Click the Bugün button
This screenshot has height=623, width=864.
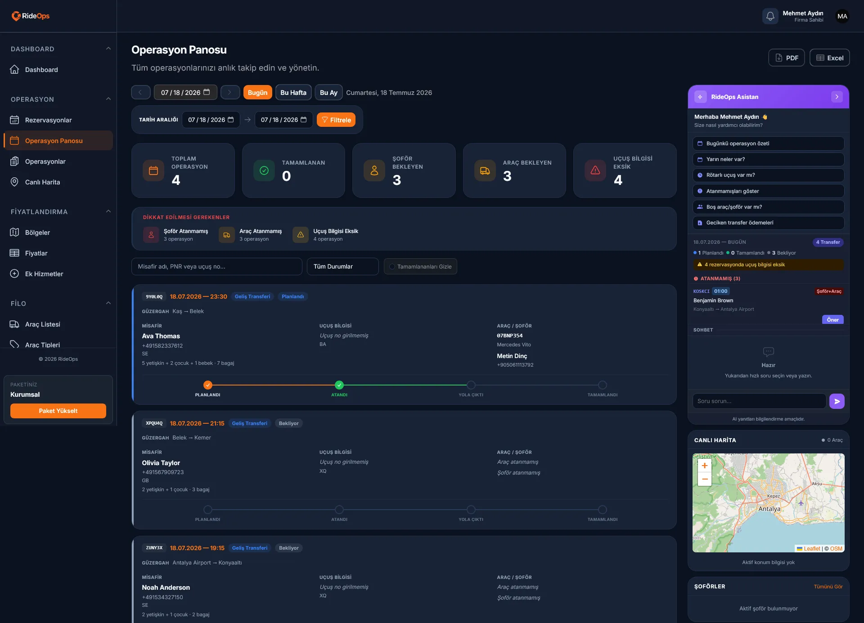tap(257, 92)
